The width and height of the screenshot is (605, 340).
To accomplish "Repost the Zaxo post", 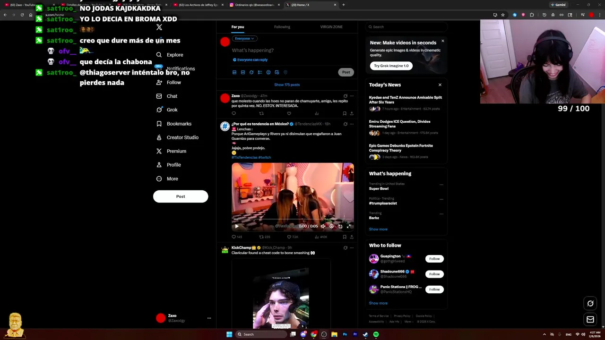I will click(261, 113).
